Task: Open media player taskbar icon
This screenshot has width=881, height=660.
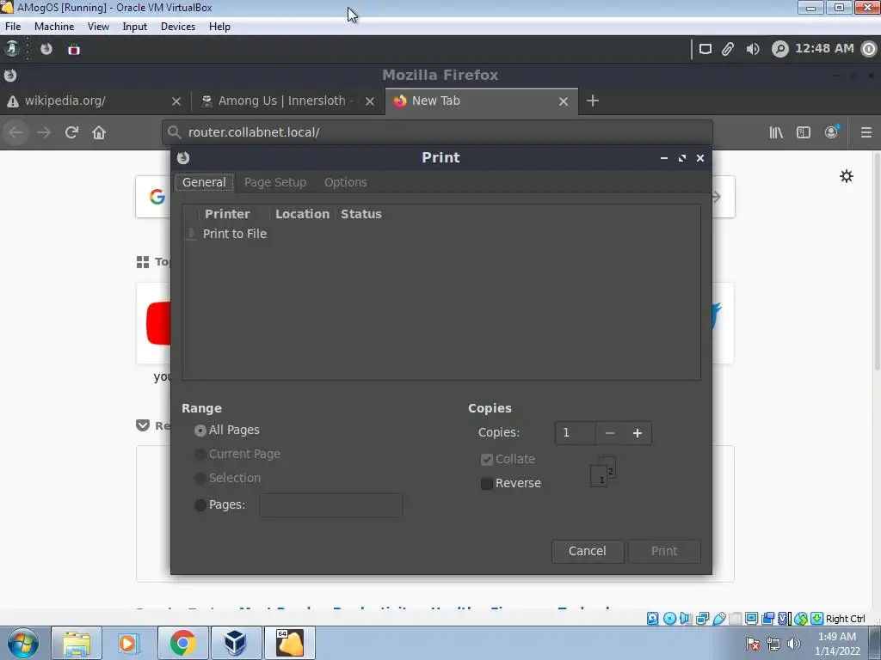Action: point(128,643)
